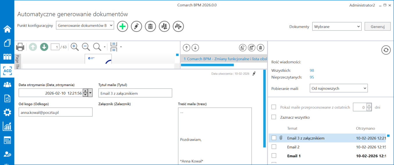Select Email 2 row in message list
This screenshot has width=394, height=165.
[327, 147]
